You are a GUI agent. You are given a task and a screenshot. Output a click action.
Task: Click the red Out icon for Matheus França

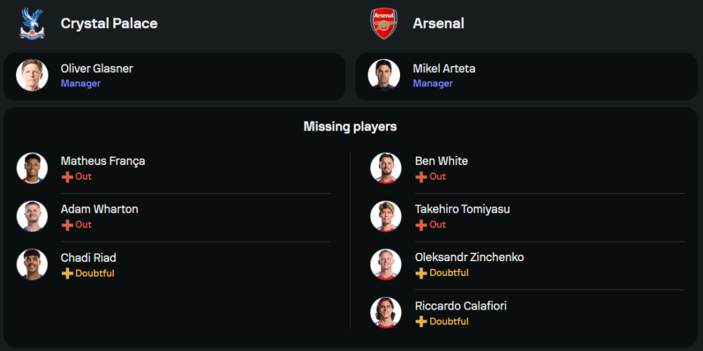(x=67, y=177)
